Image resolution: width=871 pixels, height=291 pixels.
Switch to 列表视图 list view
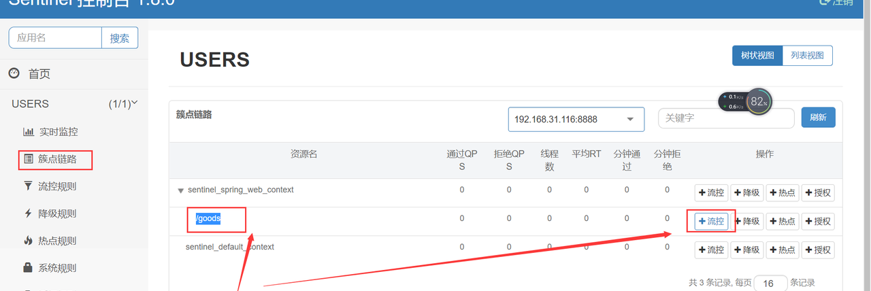808,56
